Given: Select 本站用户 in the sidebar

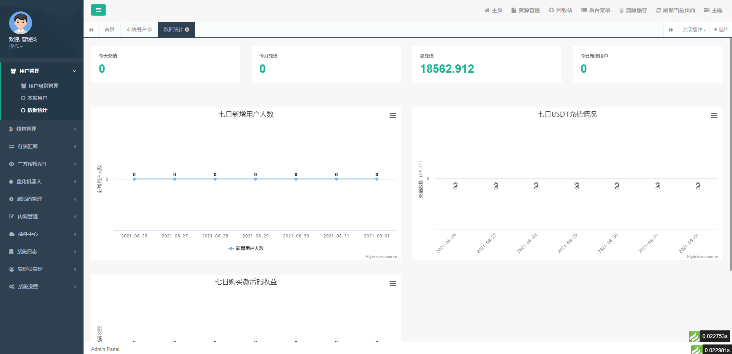Looking at the screenshot, I should tap(37, 98).
